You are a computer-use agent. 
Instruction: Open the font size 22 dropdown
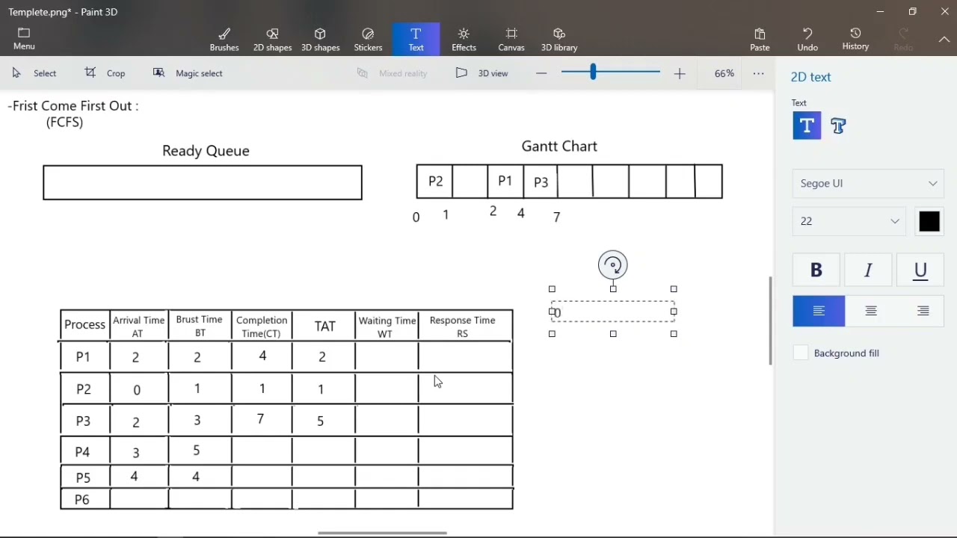coord(849,221)
